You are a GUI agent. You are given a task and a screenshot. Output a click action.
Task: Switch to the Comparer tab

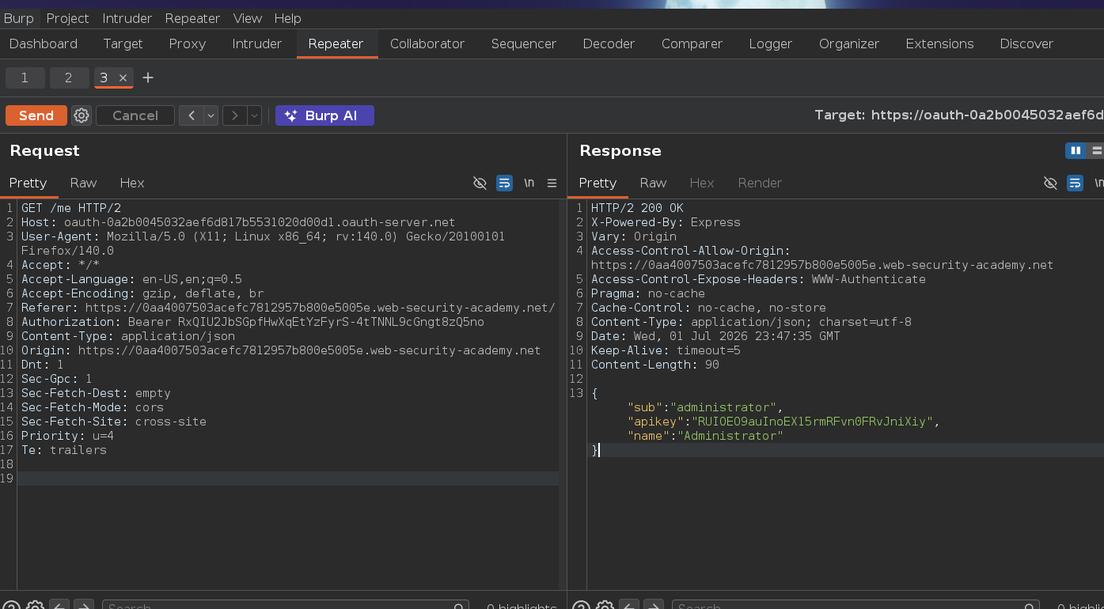[x=692, y=43]
